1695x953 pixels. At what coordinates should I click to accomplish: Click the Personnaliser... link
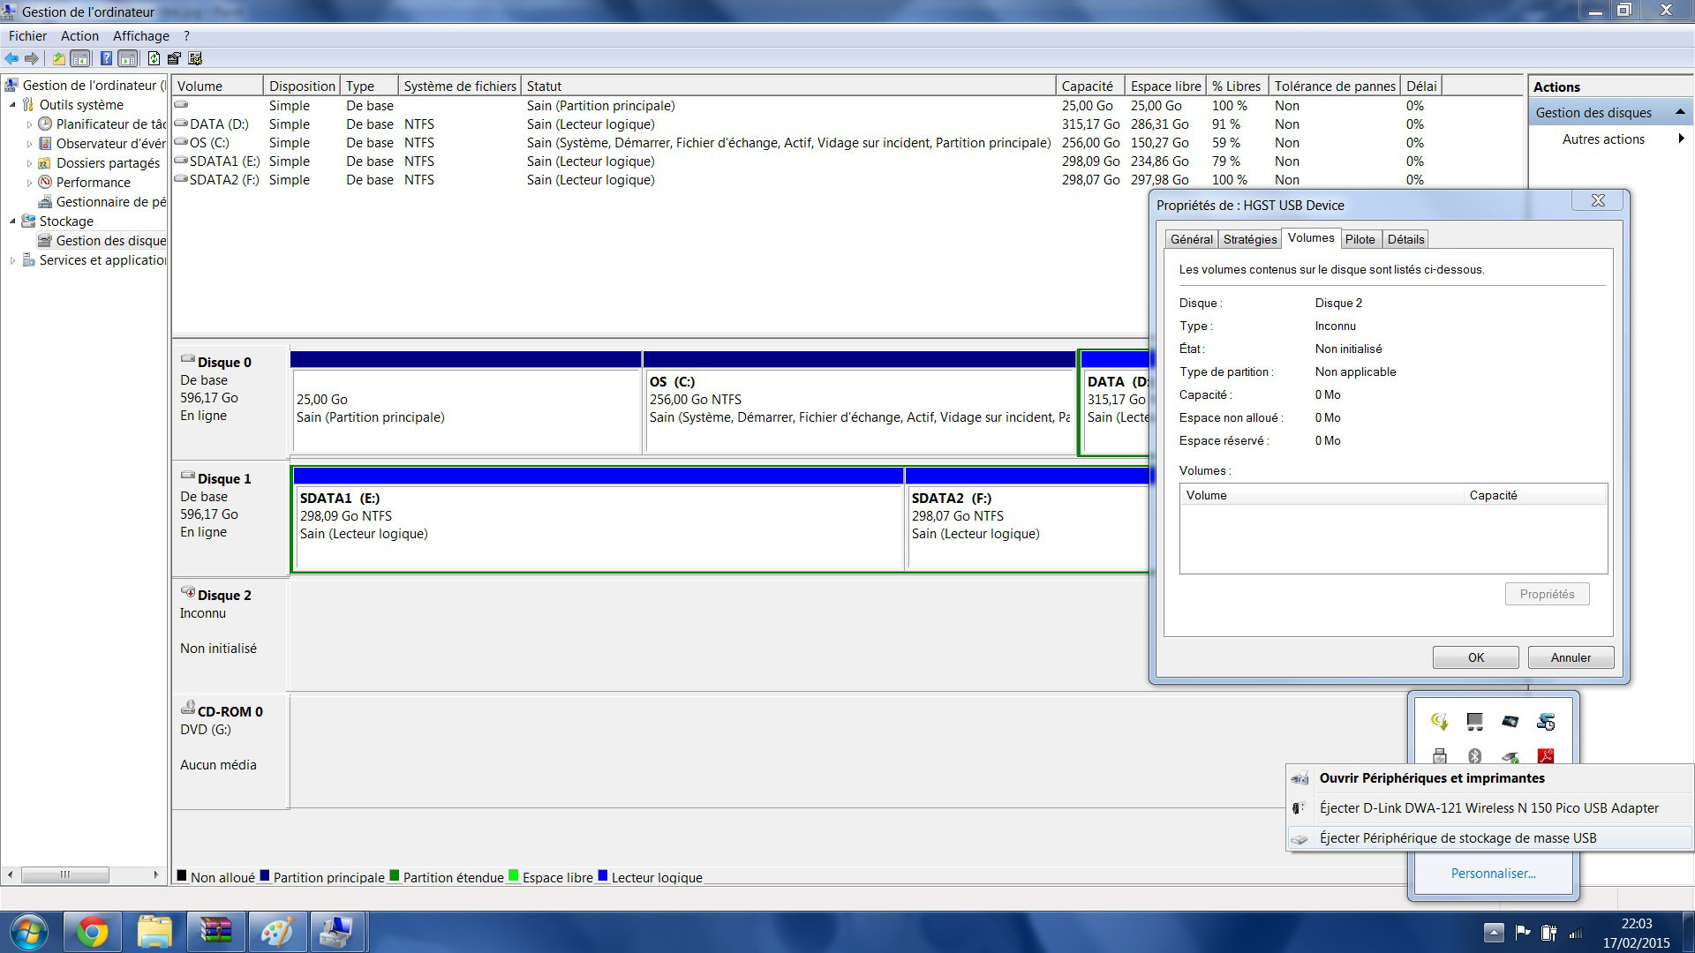(x=1493, y=873)
